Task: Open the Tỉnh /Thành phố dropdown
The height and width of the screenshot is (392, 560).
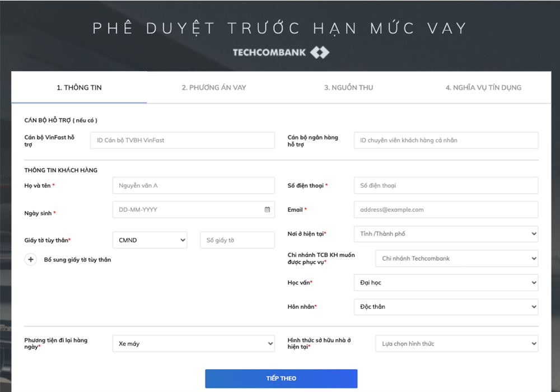Action: click(x=446, y=234)
